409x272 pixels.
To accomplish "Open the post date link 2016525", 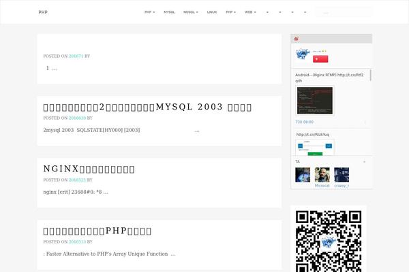I will tap(77, 180).
